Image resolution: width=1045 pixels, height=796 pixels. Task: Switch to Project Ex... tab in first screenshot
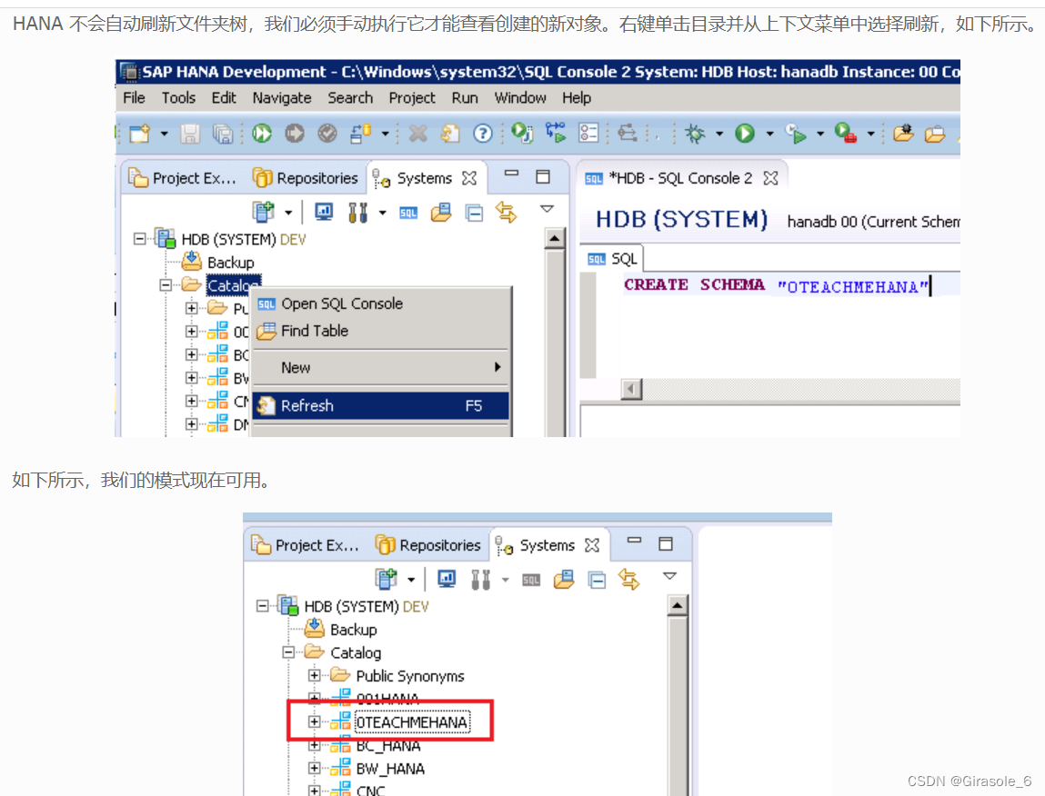click(183, 178)
